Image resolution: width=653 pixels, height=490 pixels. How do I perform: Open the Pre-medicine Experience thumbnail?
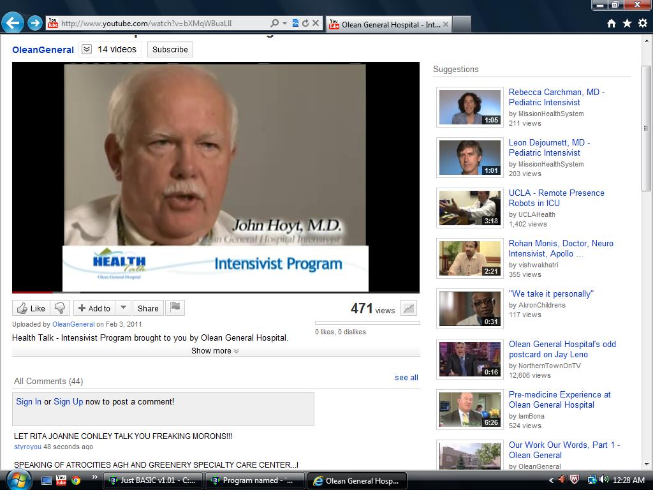470,410
